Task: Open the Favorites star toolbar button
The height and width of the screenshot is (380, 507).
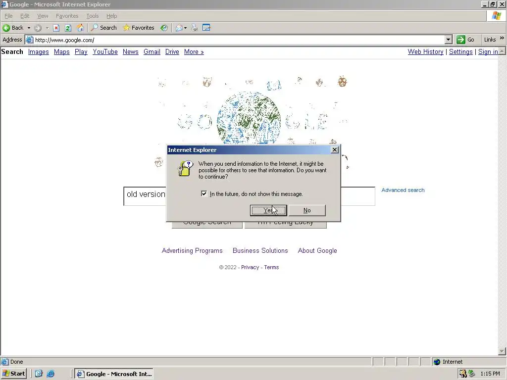Action: pos(139,28)
